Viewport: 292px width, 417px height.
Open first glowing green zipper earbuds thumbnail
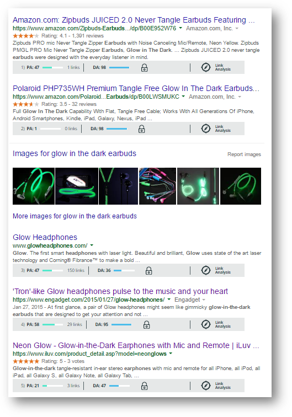pyautogui.click(x=34, y=186)
